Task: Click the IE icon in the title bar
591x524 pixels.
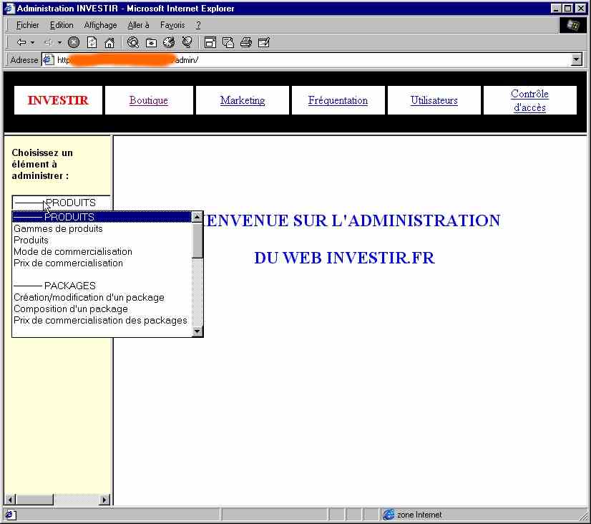Action: tap(9, 9)
